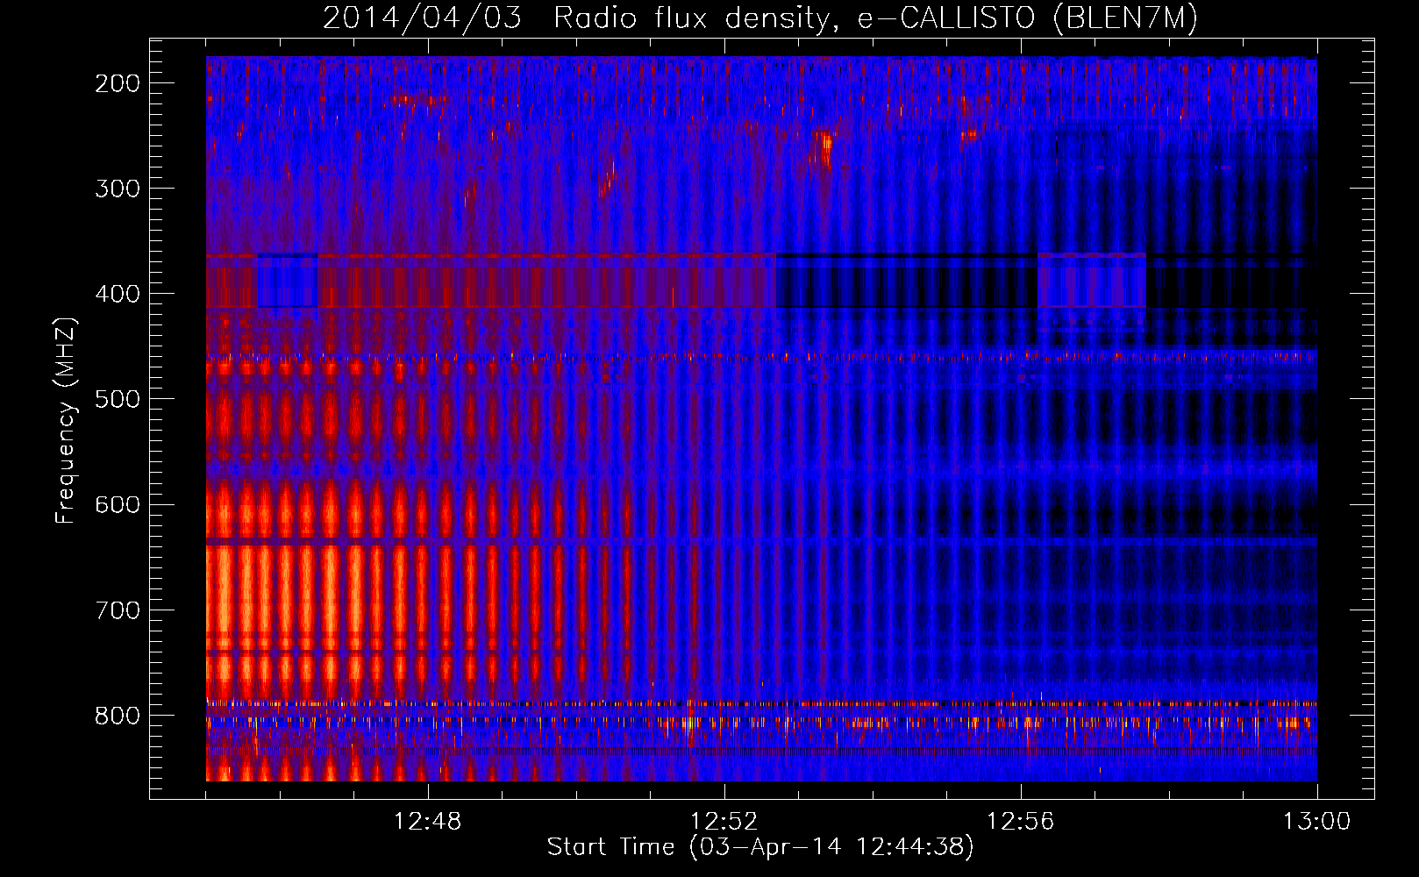Select the 600 frequency tick label
The width and height of the screenshot is (1419, 877).
pyautogui.click(x=118, y=504)
